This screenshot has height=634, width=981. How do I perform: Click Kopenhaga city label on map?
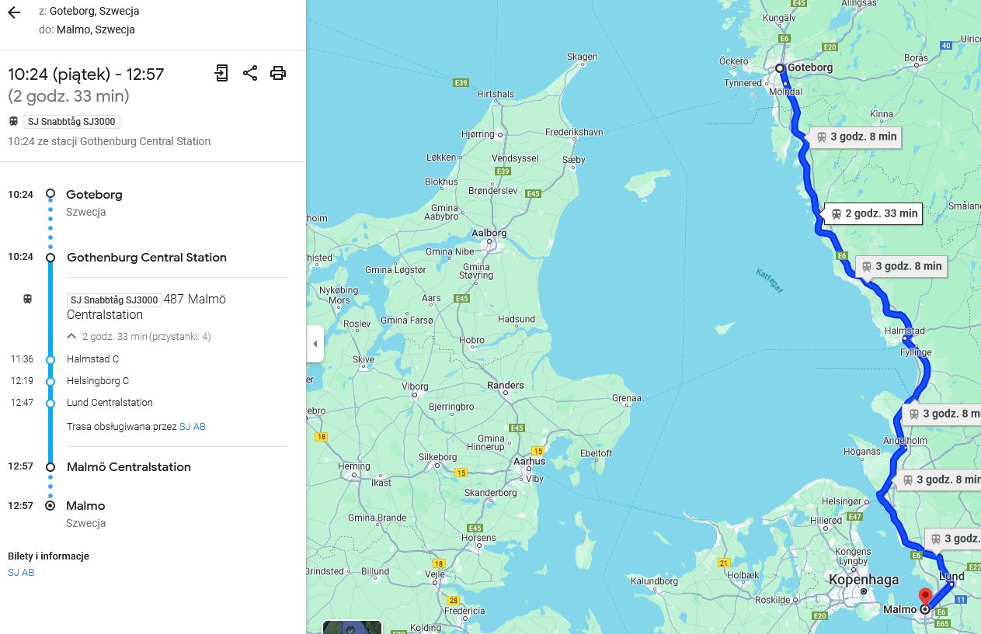tap(863, 580)
